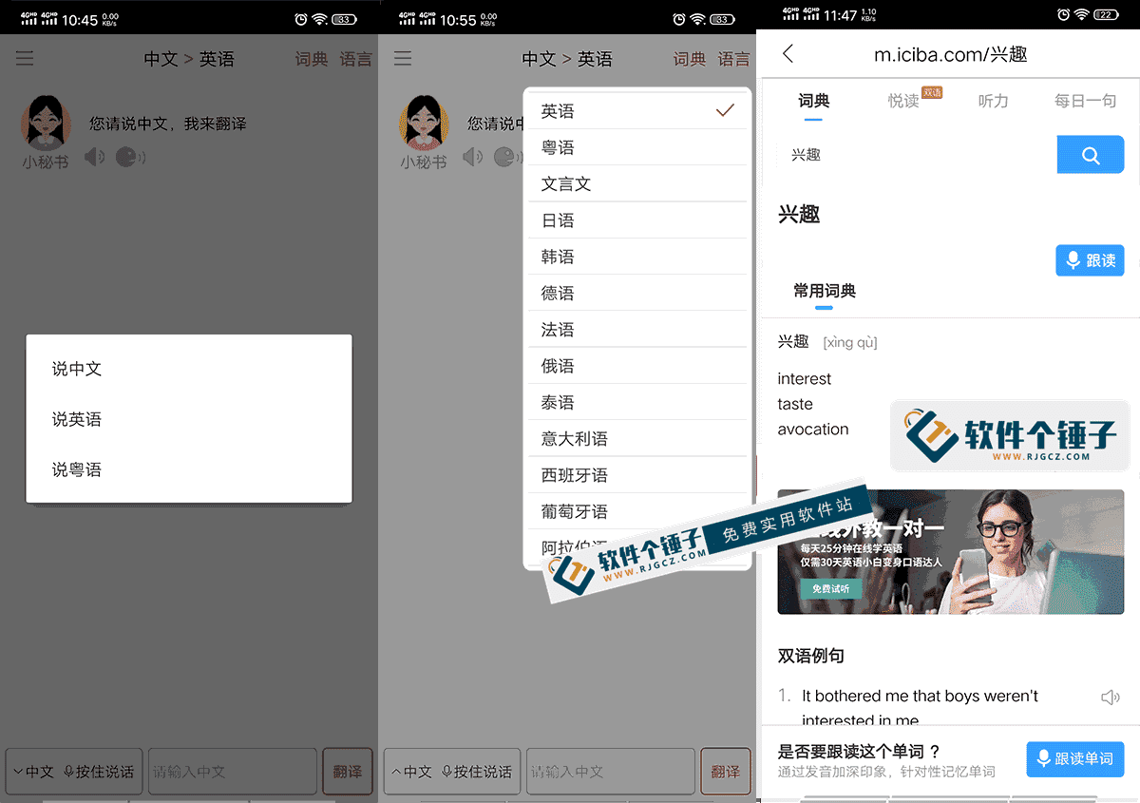Tap 按住说话 microphone in left screen

[99, 772]
